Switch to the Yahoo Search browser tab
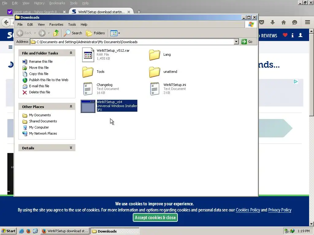Screen dimensions: 314x235 [x=36, y=12]
